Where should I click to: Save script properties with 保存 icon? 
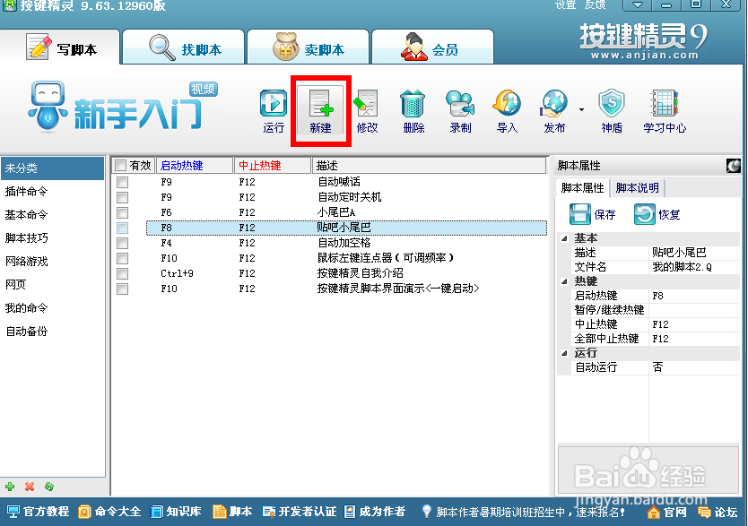[593, 214]
